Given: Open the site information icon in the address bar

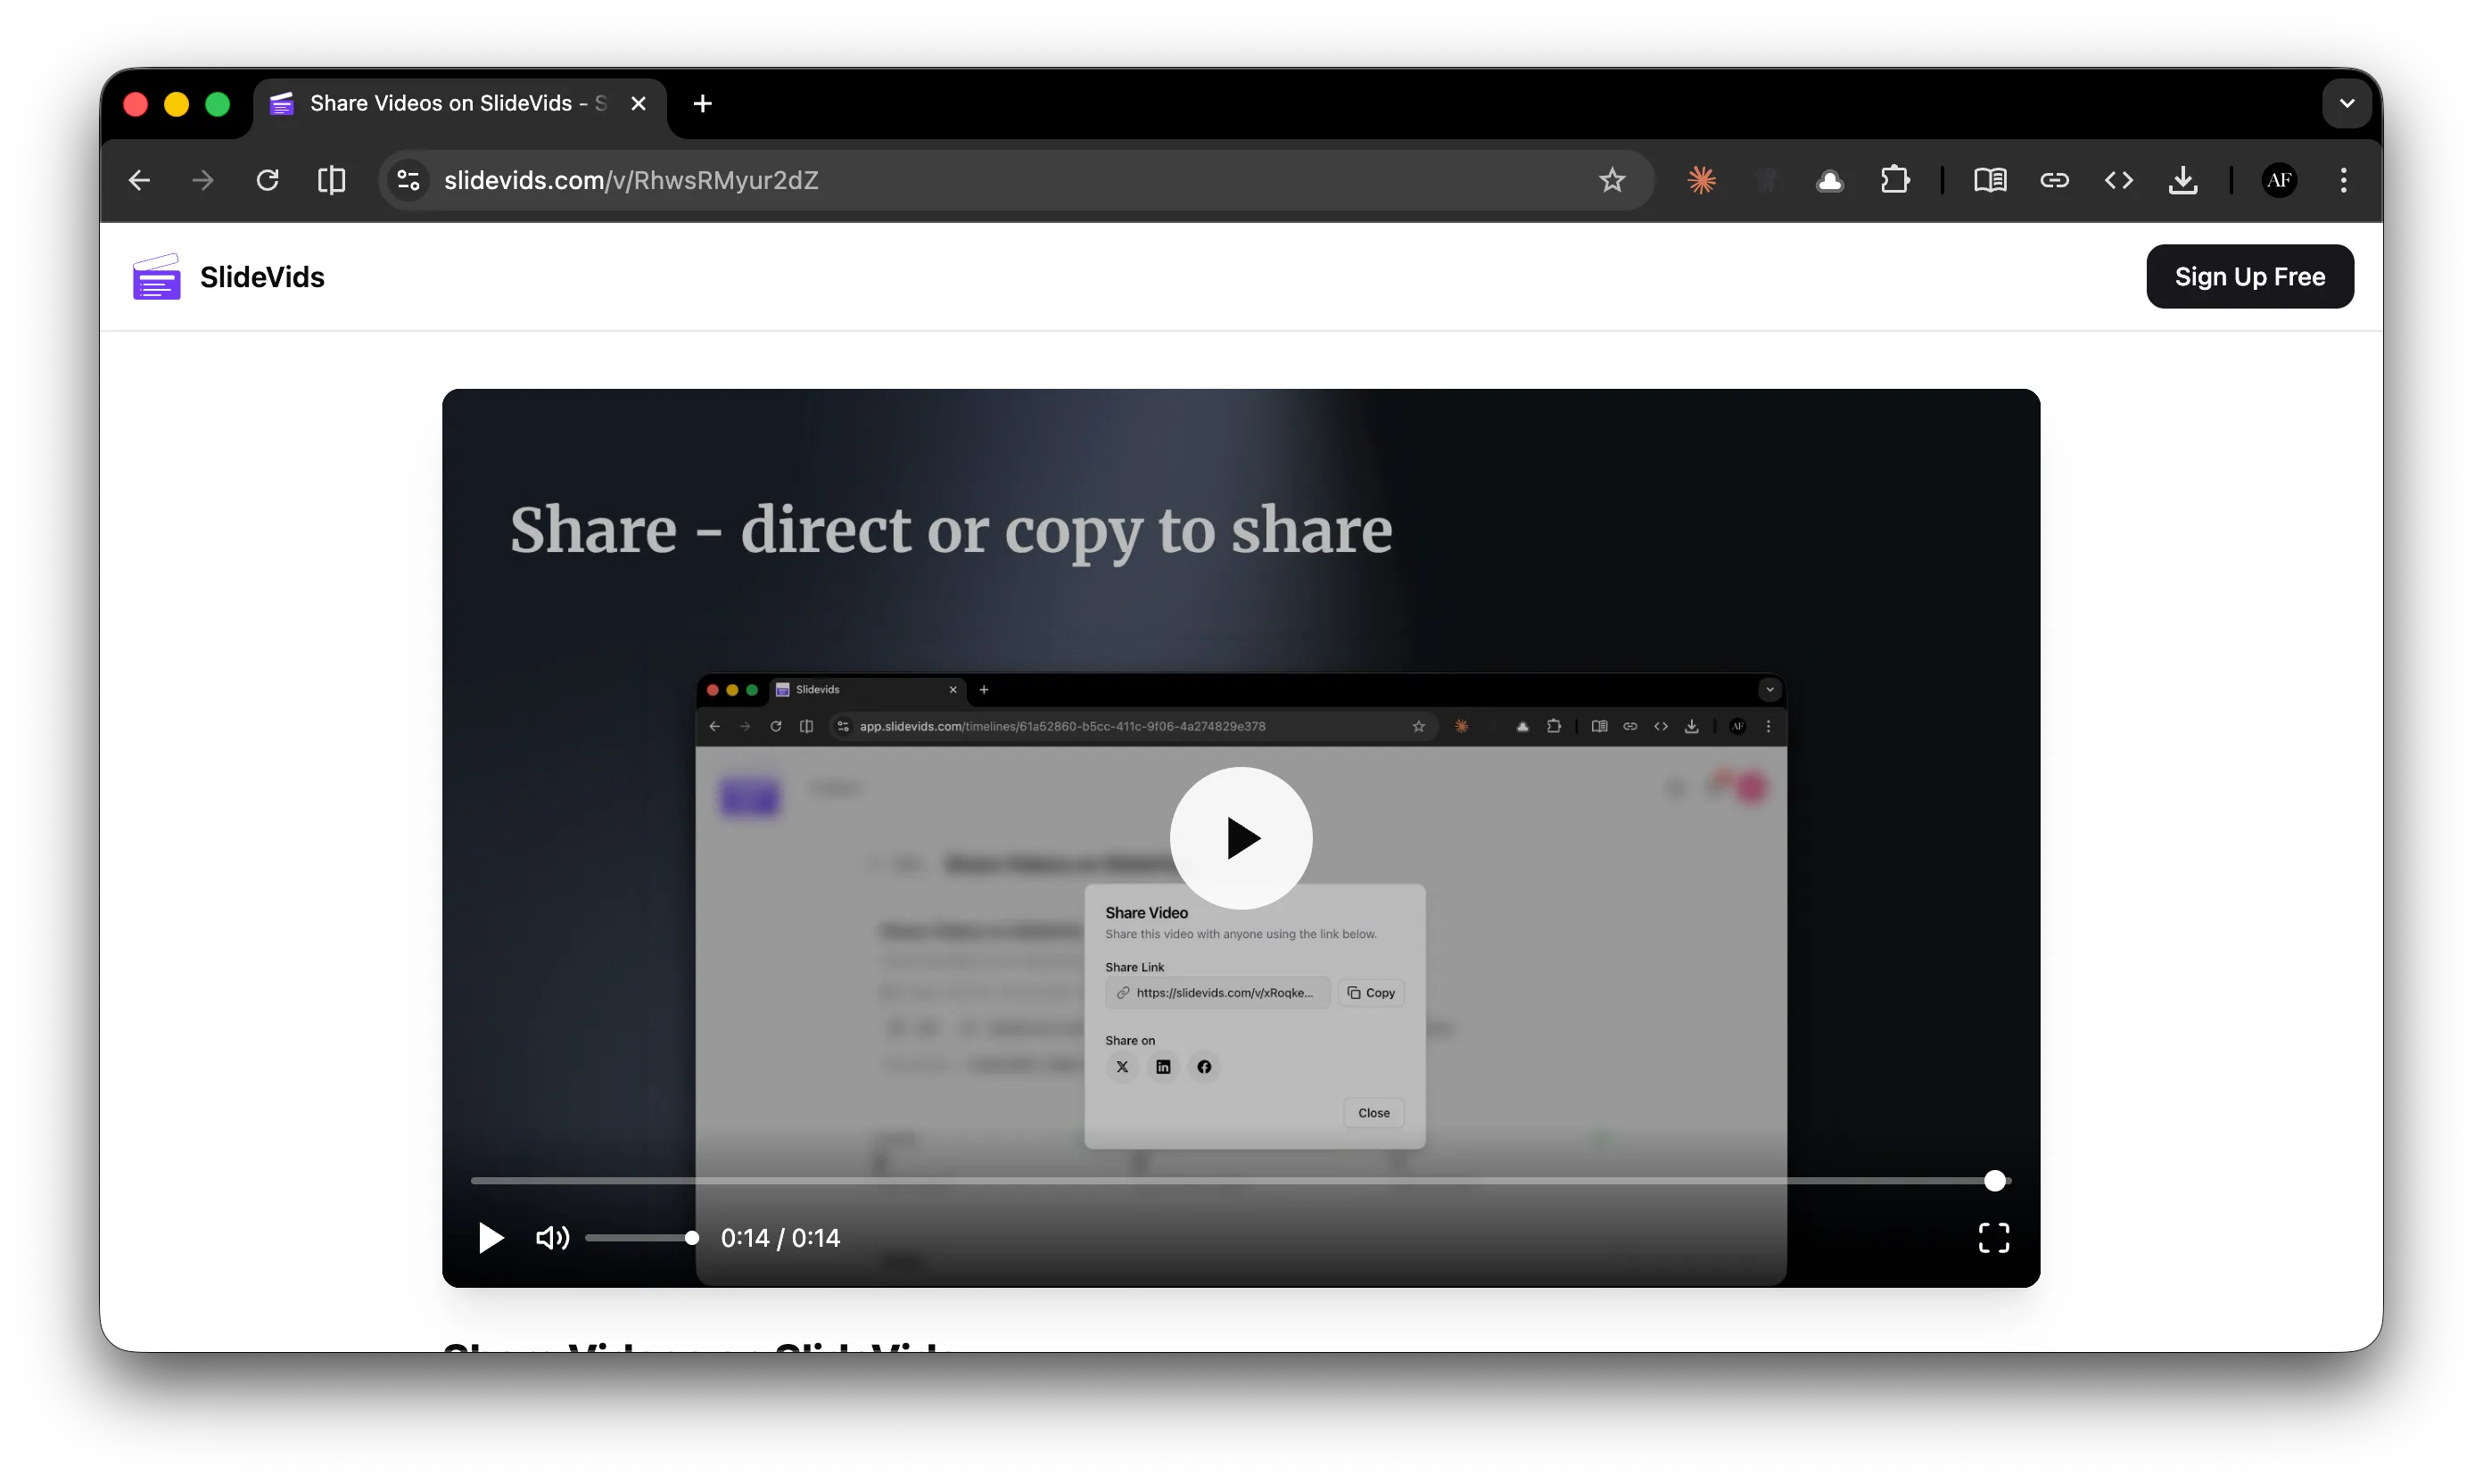Looking at the screenshot, I should tap(408, 181).
